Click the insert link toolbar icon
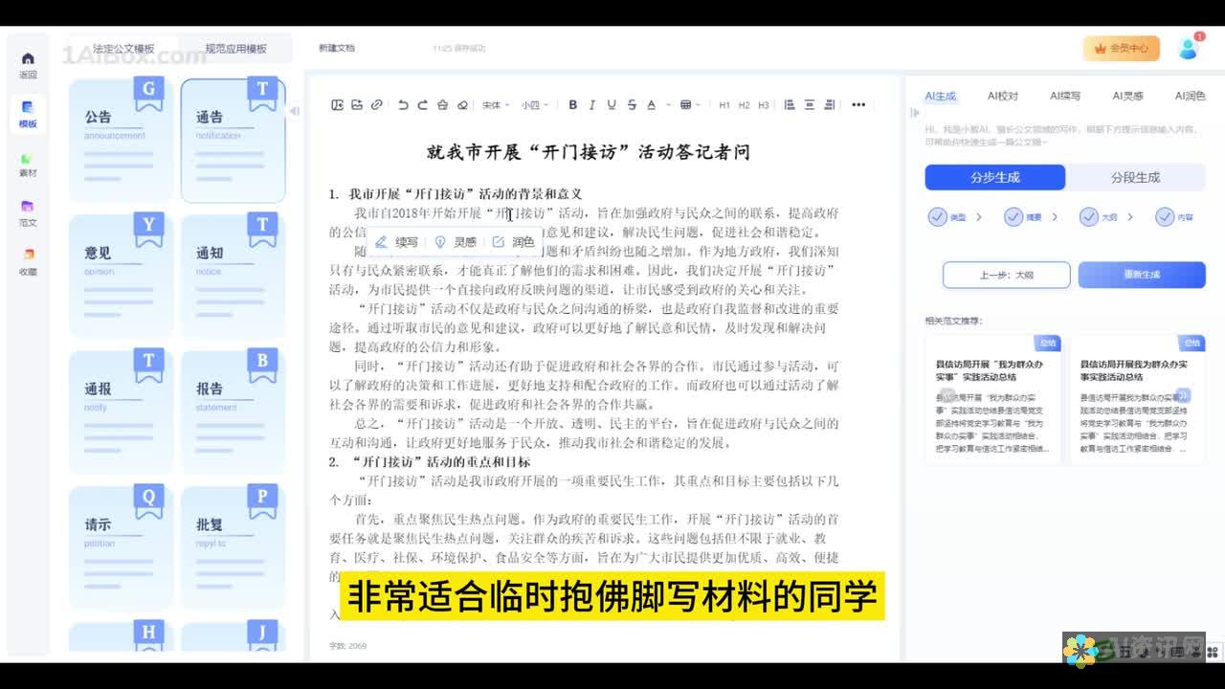The width and height of the screenshot is (1225, 689). (376, 105)
